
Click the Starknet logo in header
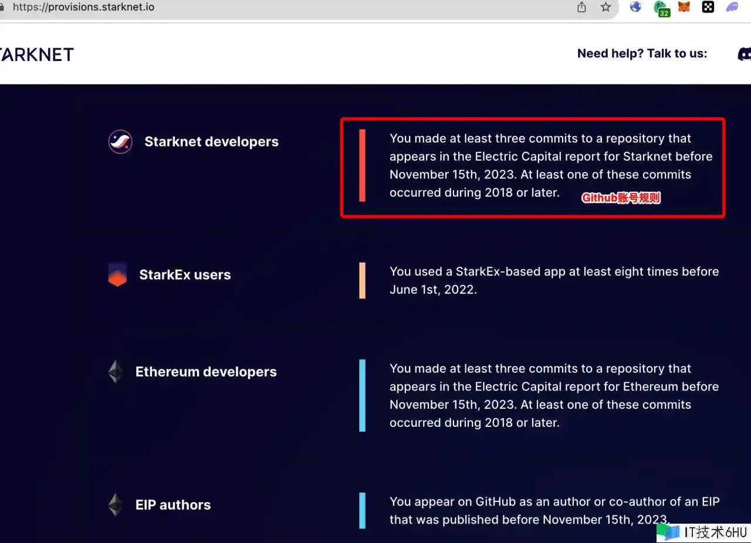pyautogui.click(x=36, y=55)
